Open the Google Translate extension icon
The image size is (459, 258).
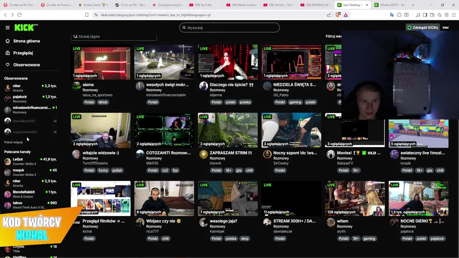pos(392,15)
